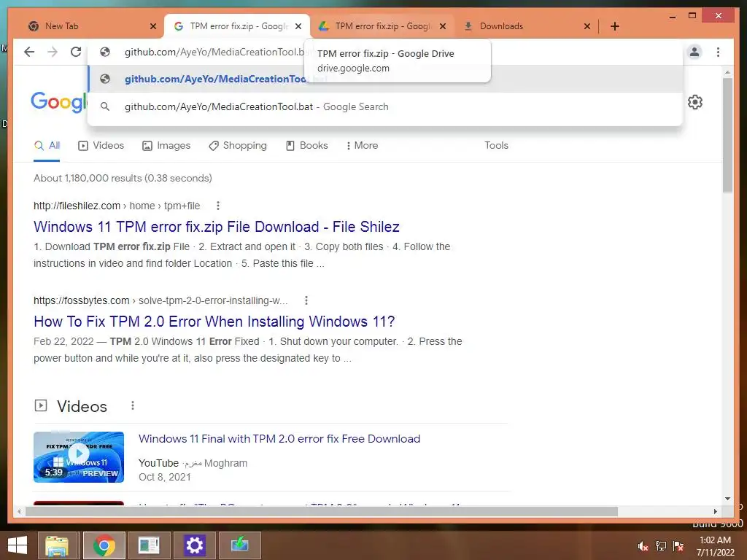Click the fileshilez.com breadcrumb URL
Viewport: 747px width, 560px height.
117,206
